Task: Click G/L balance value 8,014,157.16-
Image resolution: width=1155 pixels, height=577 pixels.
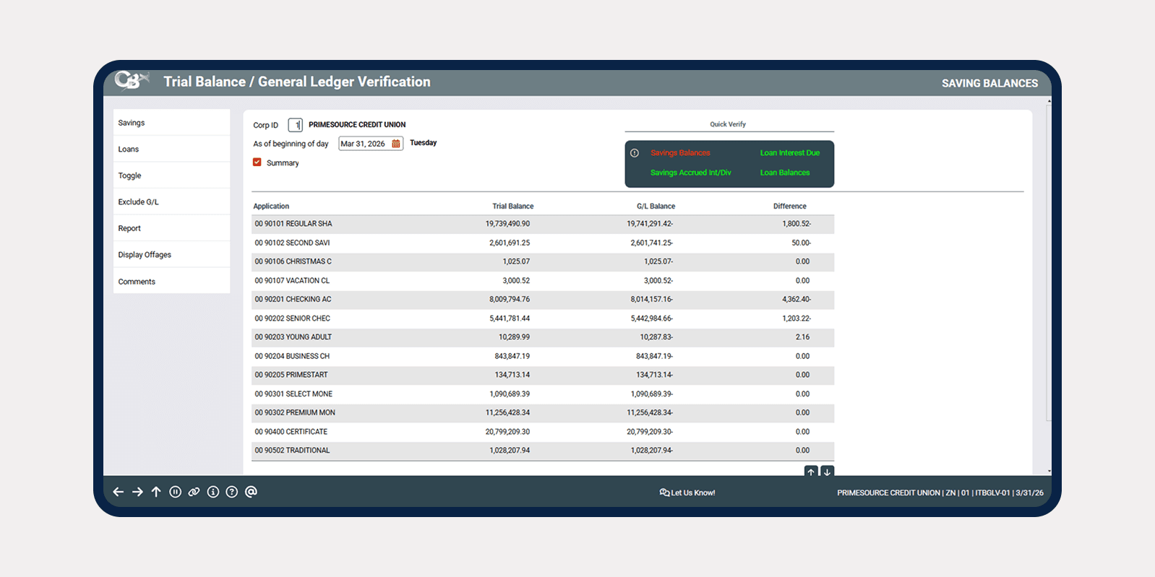Action: (x=651, y=299)
